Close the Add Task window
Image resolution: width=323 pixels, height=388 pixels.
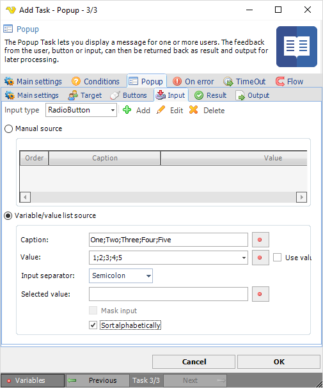tap(308, 10)
